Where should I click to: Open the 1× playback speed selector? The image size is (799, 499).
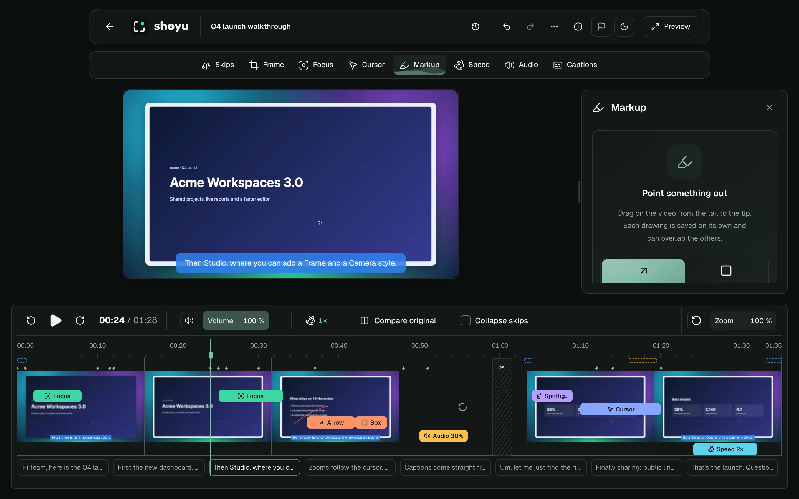pos(316,320)
